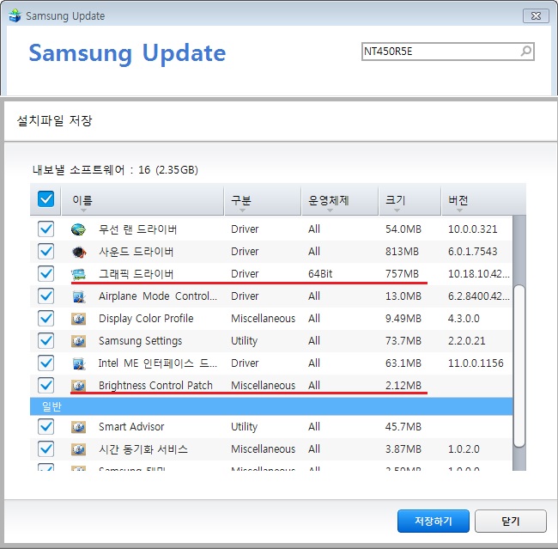
Task: Click the version 6.0.1.7543 cell
Action: coord(472,252)
